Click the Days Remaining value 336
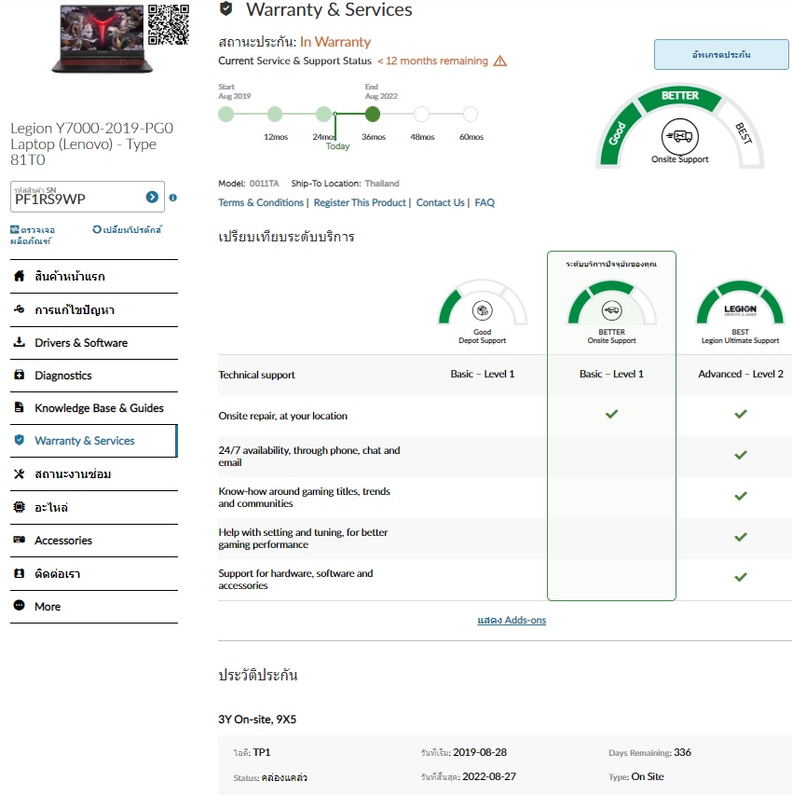792x795 pixels. click(682, 752)
